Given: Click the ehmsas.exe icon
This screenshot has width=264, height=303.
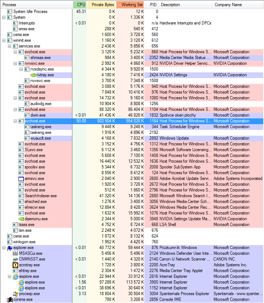Looking at the screenshot, I should (27, 58).
